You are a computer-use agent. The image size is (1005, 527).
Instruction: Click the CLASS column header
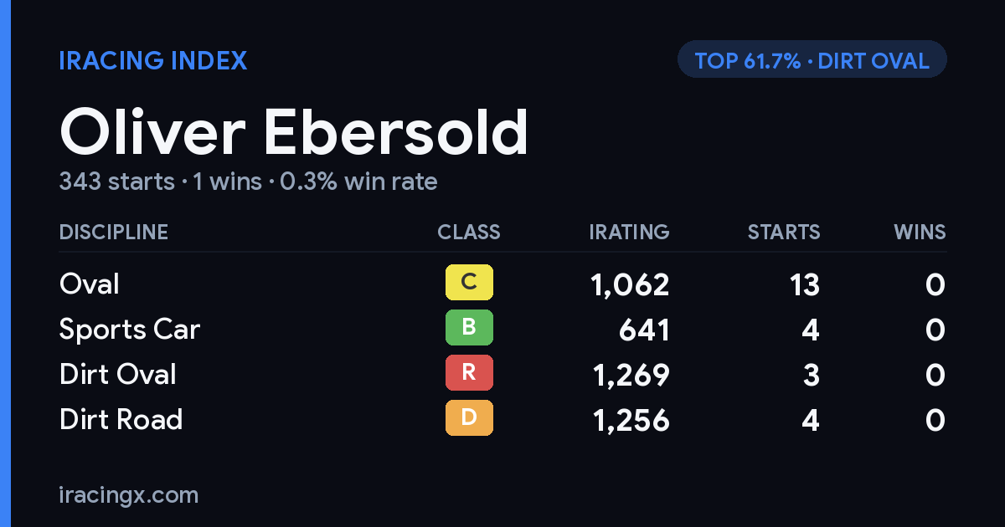pos(469,232)
